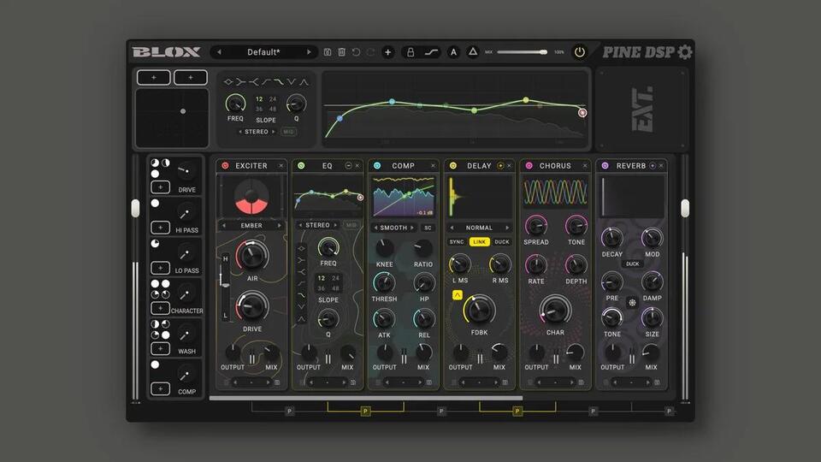Enable SYNC in the DELAY module
Viewport: 821px width, 462px height.
tap(457, 242)
